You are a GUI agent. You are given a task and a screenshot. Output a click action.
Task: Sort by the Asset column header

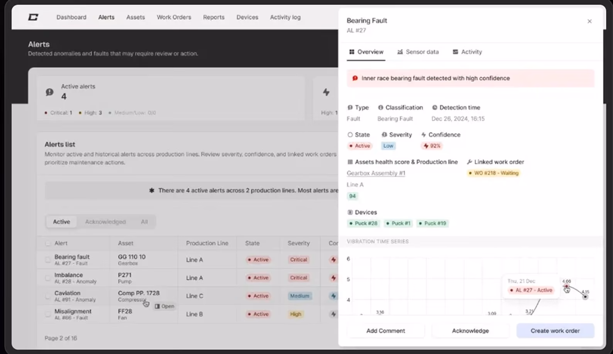[x=125, y=243]
